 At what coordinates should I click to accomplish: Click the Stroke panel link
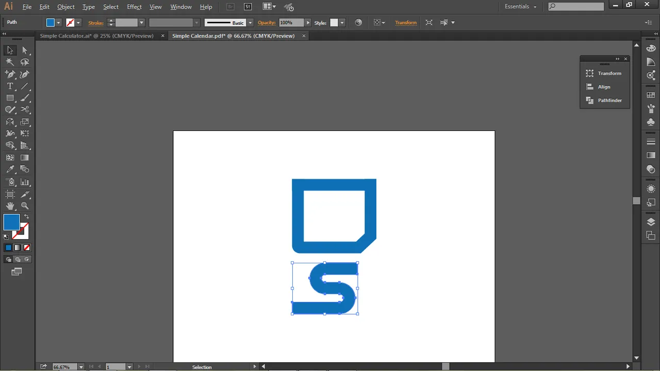click(x=96, y=23)
